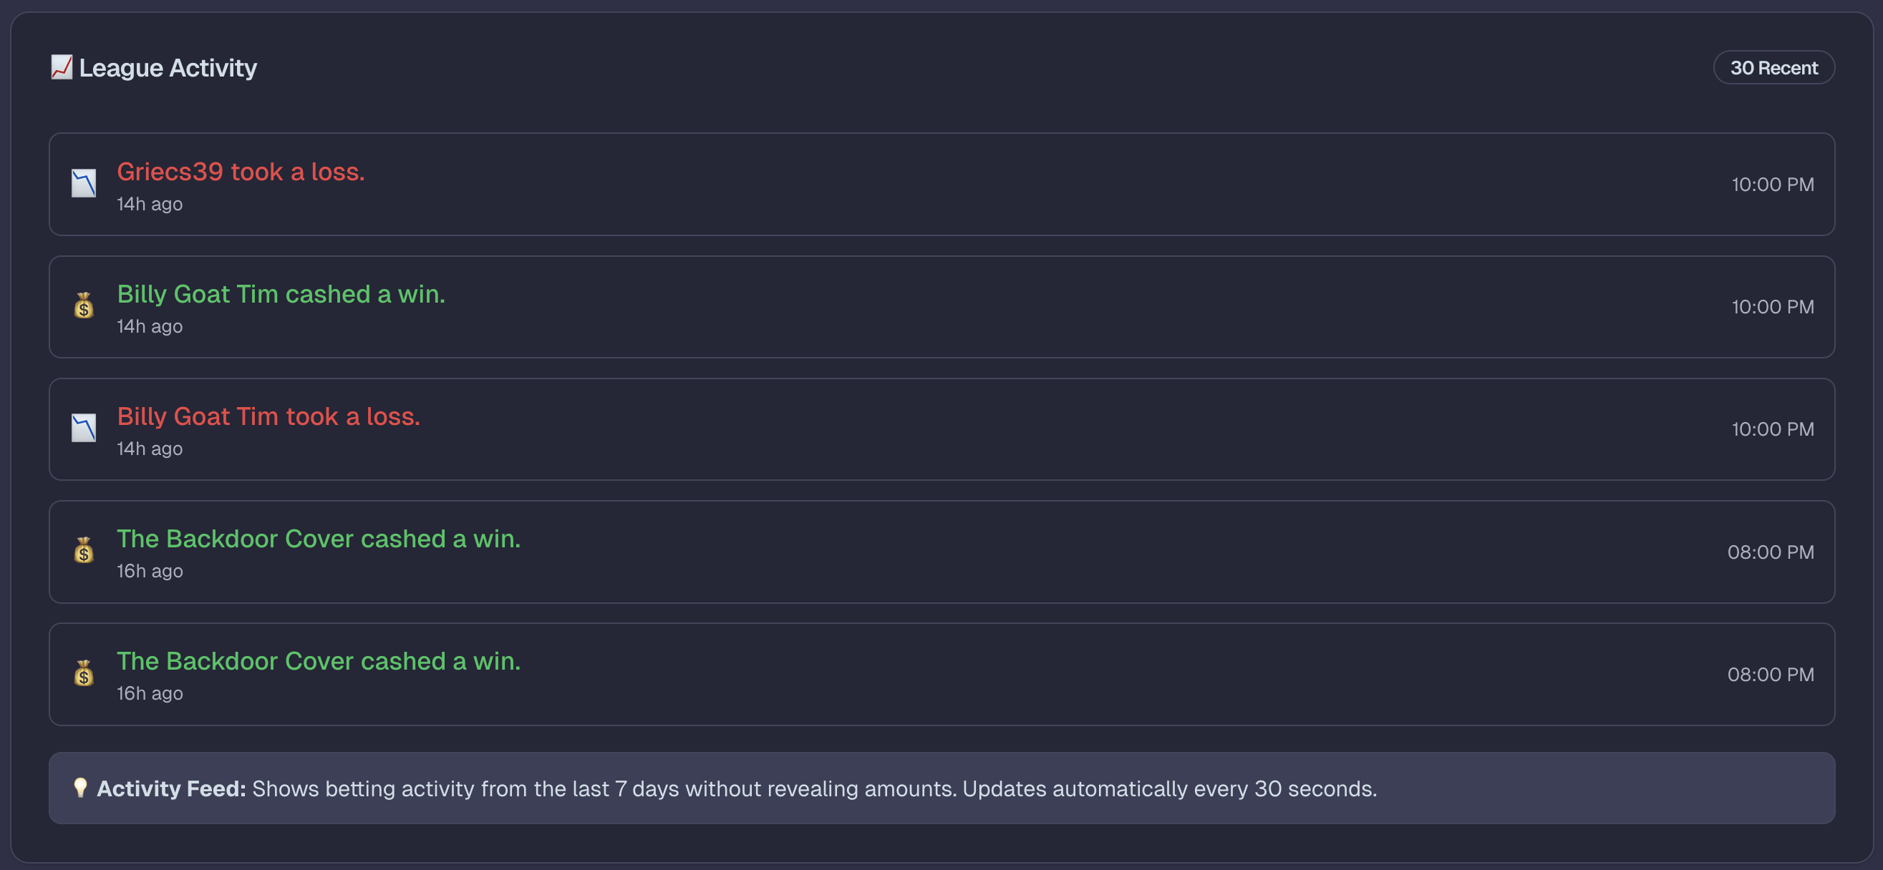Click the 16h ago label on the final activity card
The height and width of the screenshot is (870, 1883).
(150, 693)
